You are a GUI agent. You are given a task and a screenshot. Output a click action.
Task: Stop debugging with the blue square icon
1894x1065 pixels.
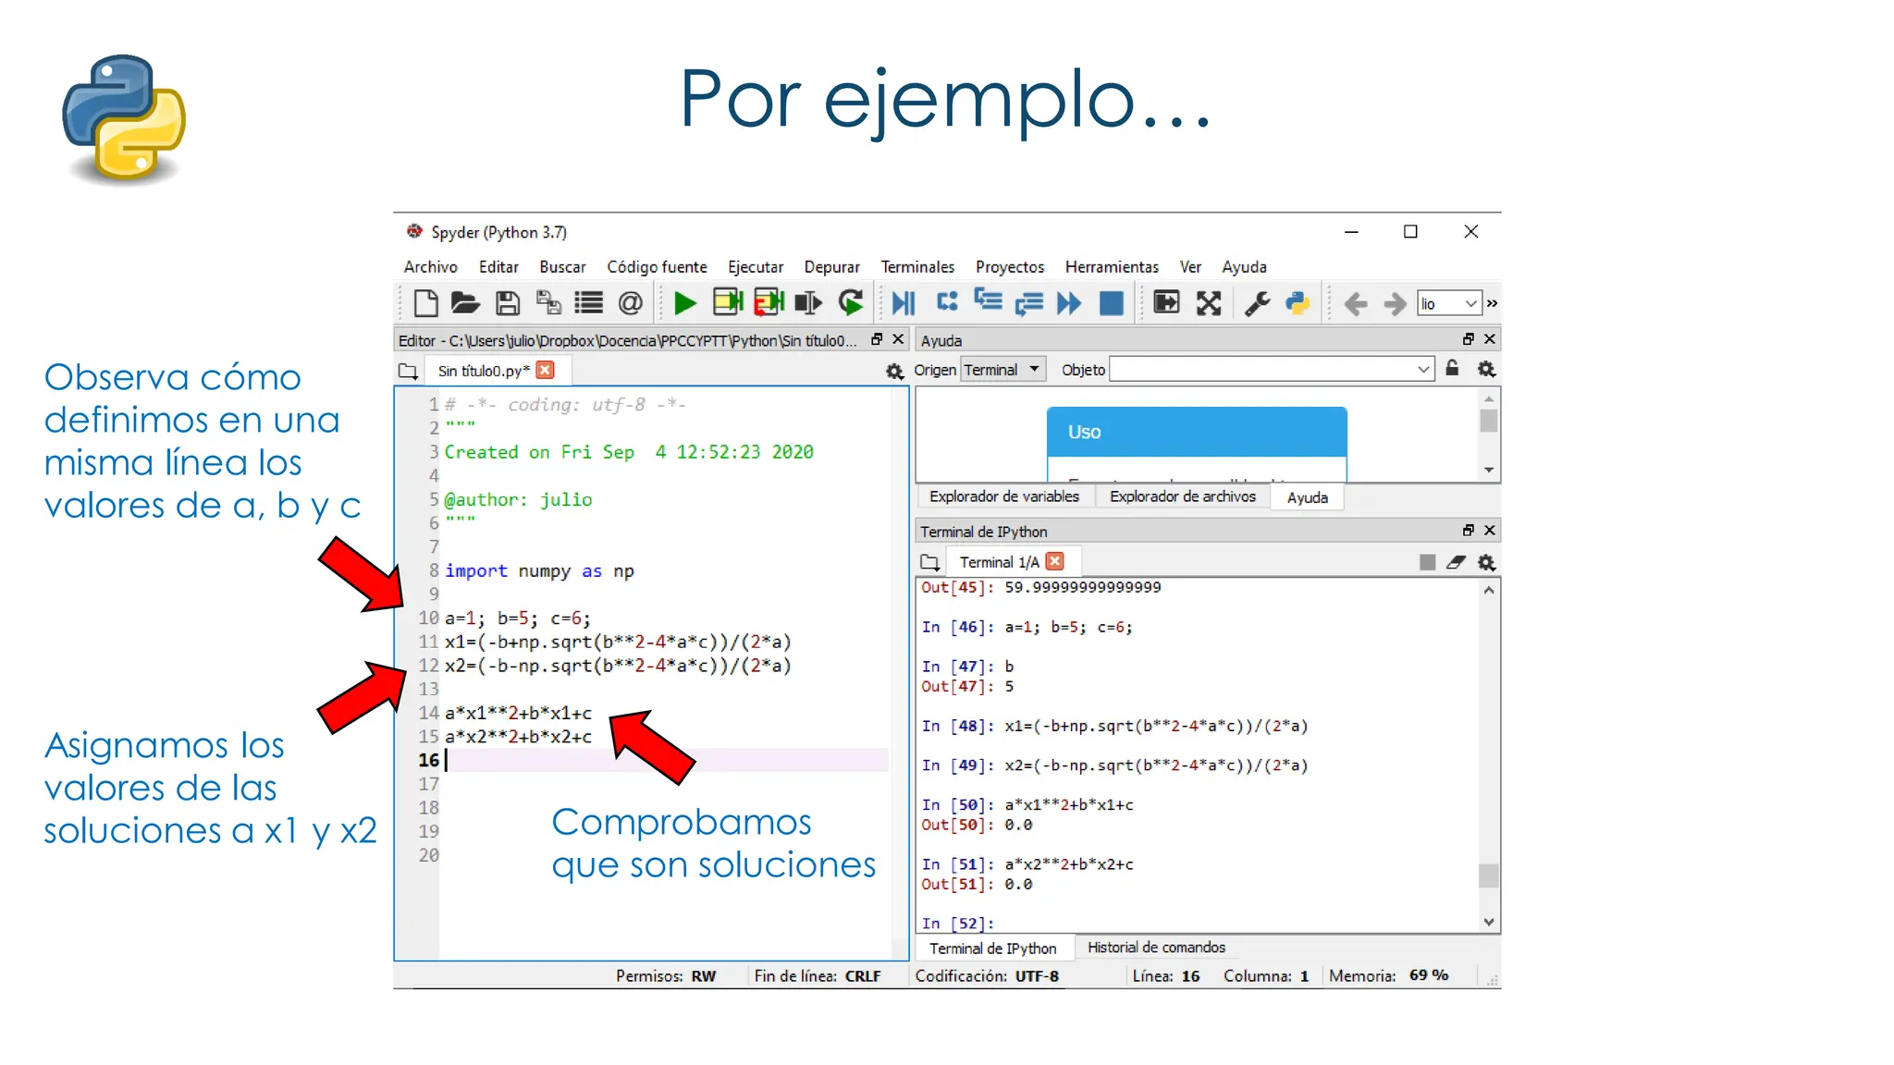[1111, 303]
